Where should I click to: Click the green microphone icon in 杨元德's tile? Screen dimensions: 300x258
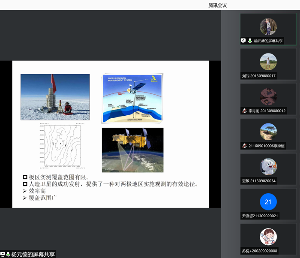click(249, 41)
